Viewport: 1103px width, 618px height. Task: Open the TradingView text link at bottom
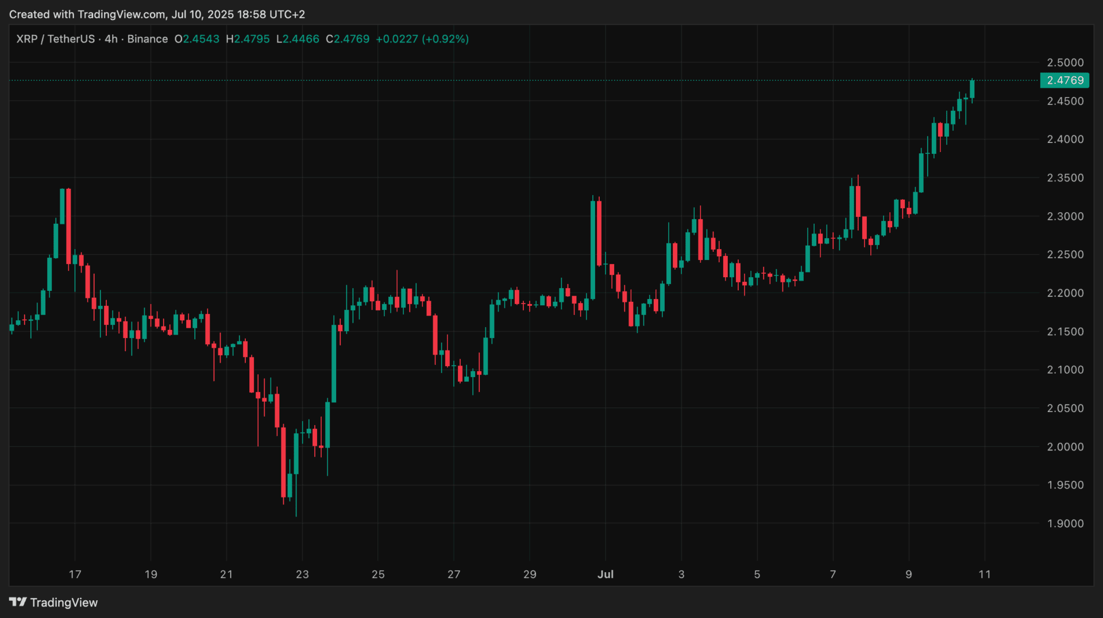(x=64, y=603)
